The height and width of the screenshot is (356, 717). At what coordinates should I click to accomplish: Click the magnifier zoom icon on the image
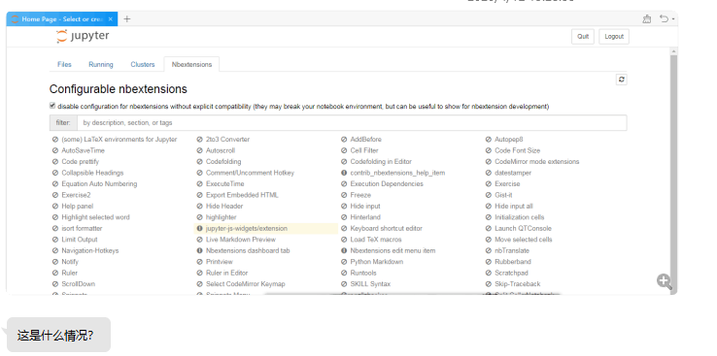pyautogui.click(x=665, y=281)
